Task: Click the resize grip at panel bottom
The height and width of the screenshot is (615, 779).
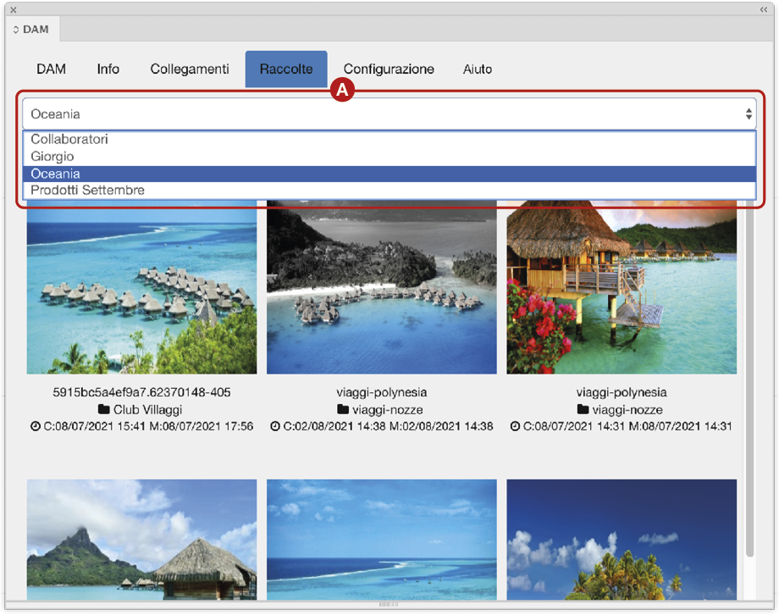Action: point(389,605)
